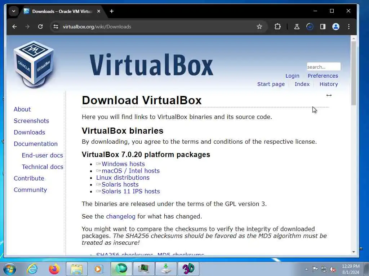Screen dimensions: 369x276
Task: Open Action Center flag tray icon
Action: [x=315, y=269]
